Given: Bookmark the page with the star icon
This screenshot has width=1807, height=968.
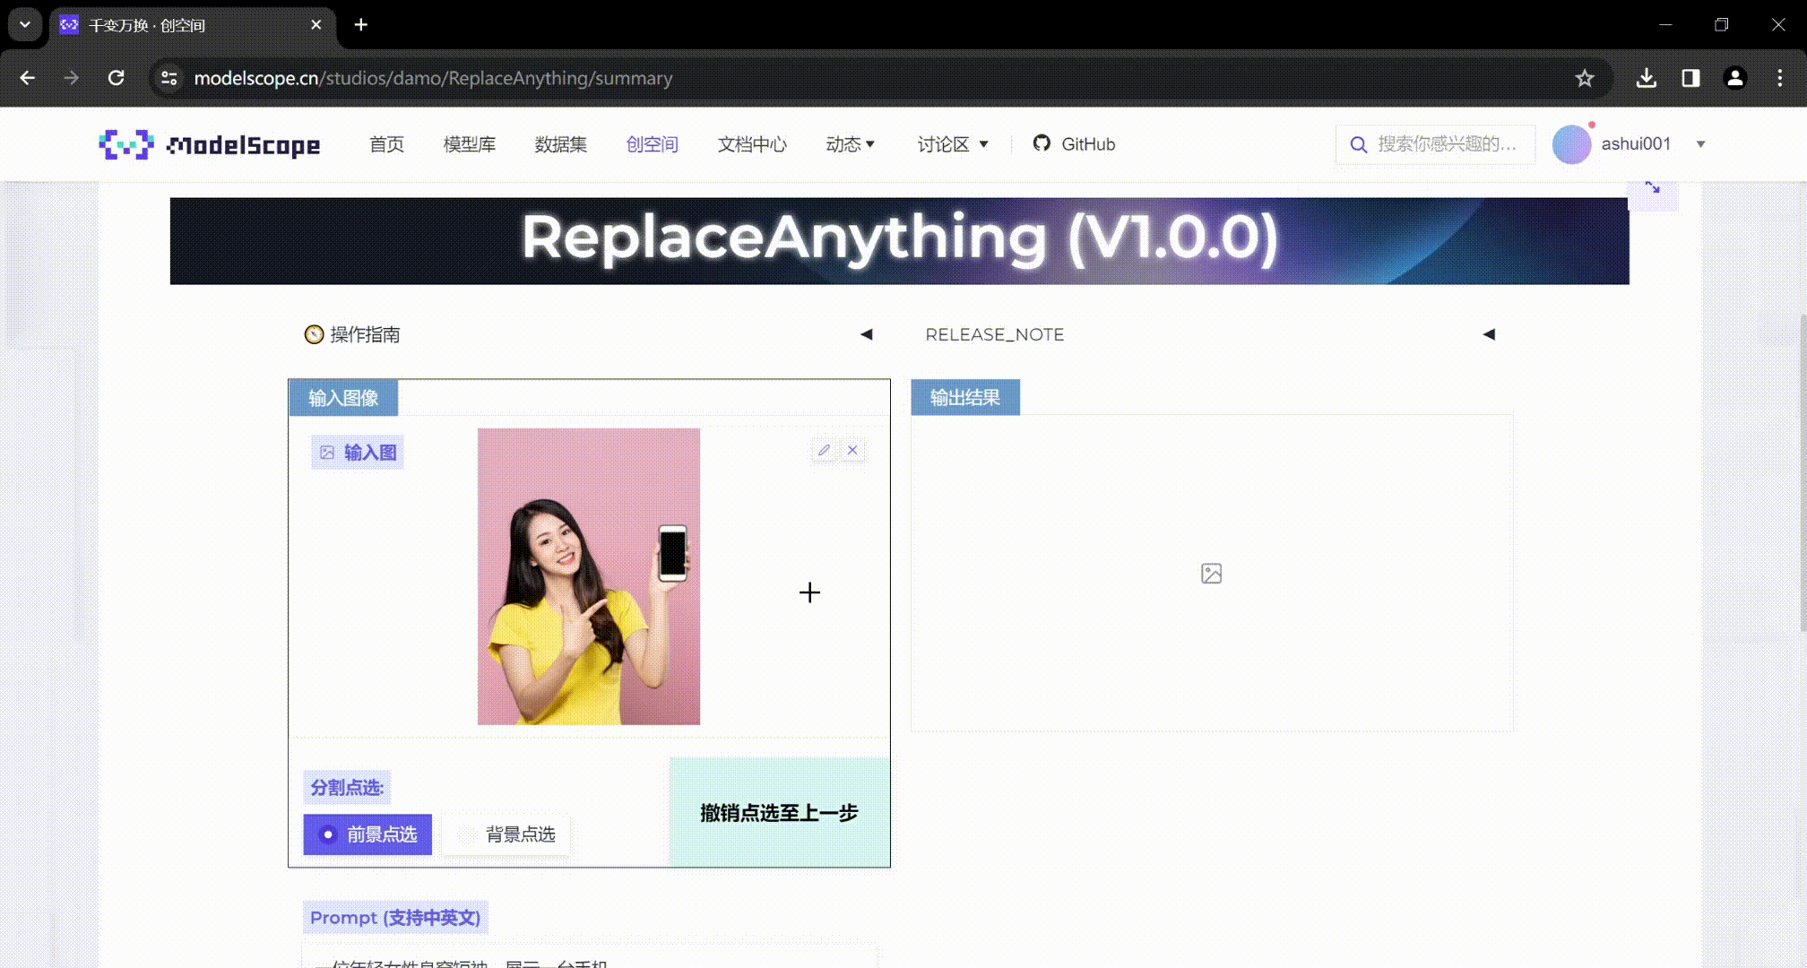Looking at the screenshot, I should coord(1586,78).
